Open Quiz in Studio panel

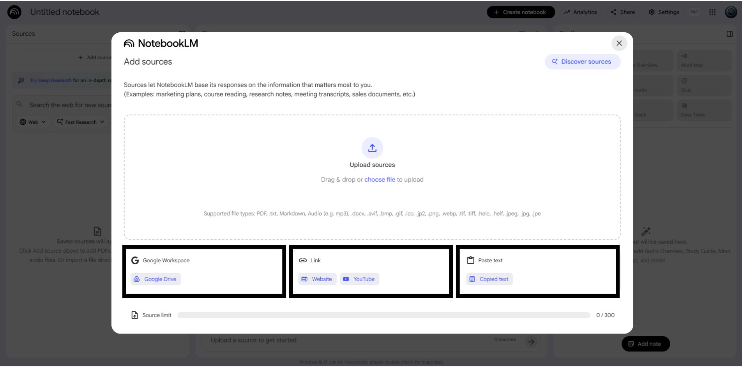(x=704, y=85)
